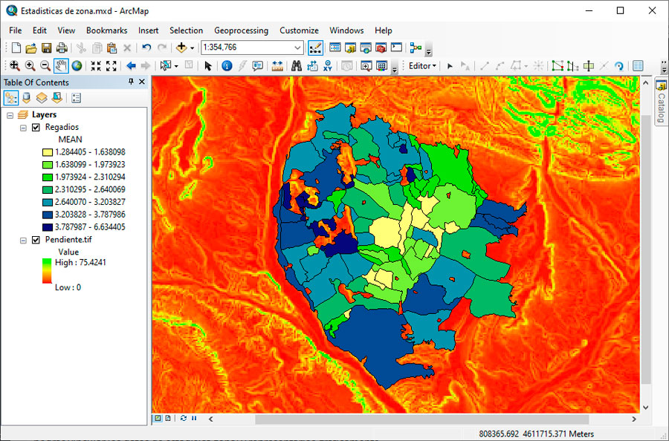Click the Identify tool icon
The height and width of the screenshot is (441, 669).
point(227,65)
